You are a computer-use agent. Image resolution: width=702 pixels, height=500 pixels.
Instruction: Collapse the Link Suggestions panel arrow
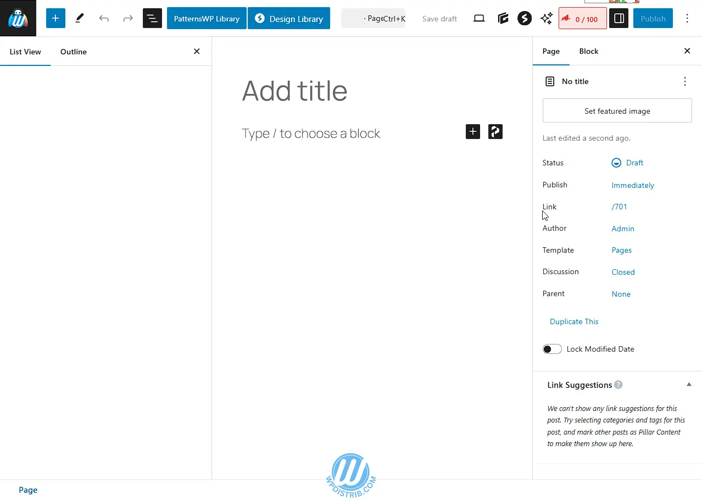(x=689, y=385)
